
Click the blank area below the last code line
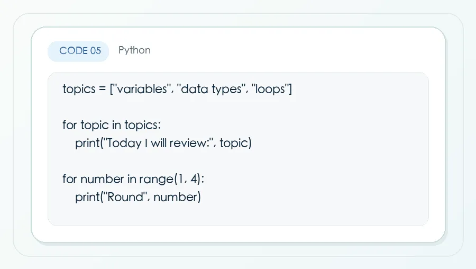tap(238, 214)
